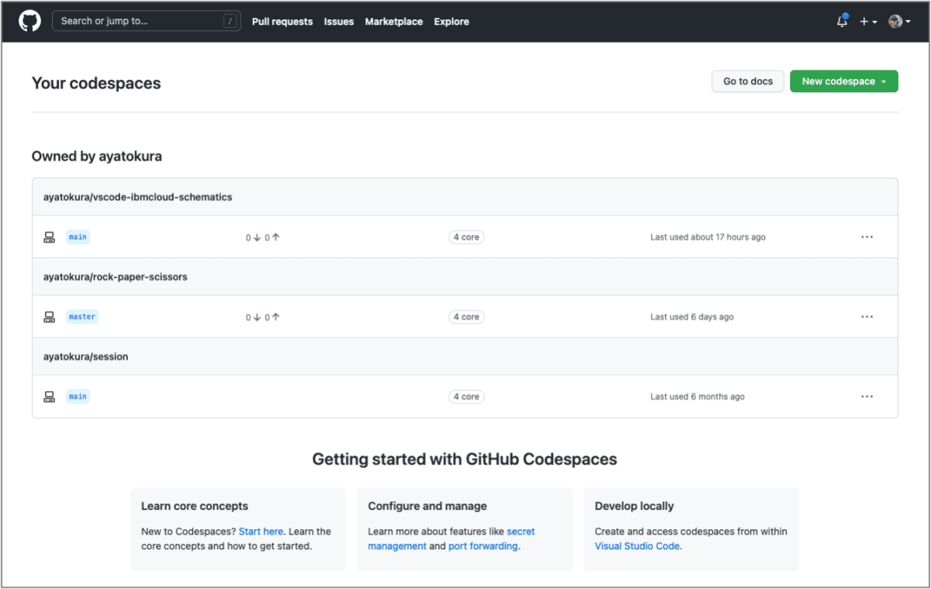
Task: Open the options menu for rock-paper-scissors codespace
Action: (867, 316)
